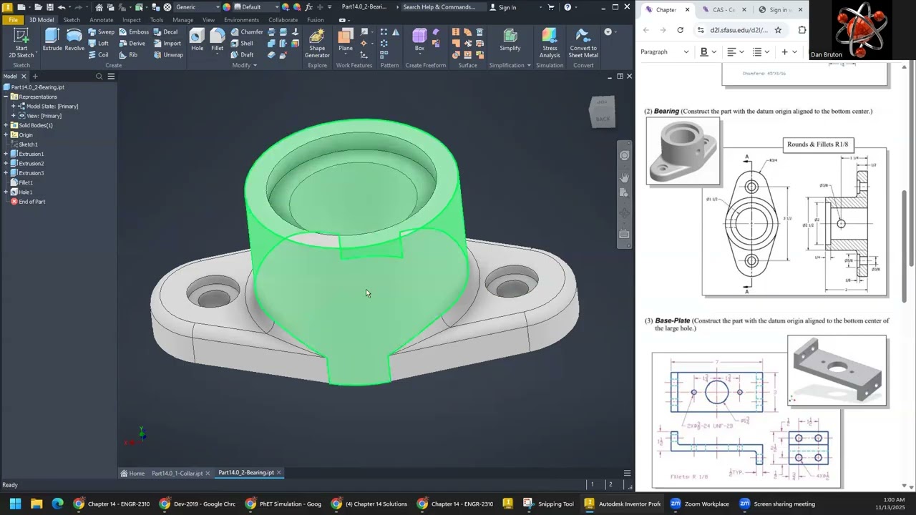The width and height of the screenshot is (916, 515).
Task: Select Fillet1 in the model browser
Action: point(26,183)
